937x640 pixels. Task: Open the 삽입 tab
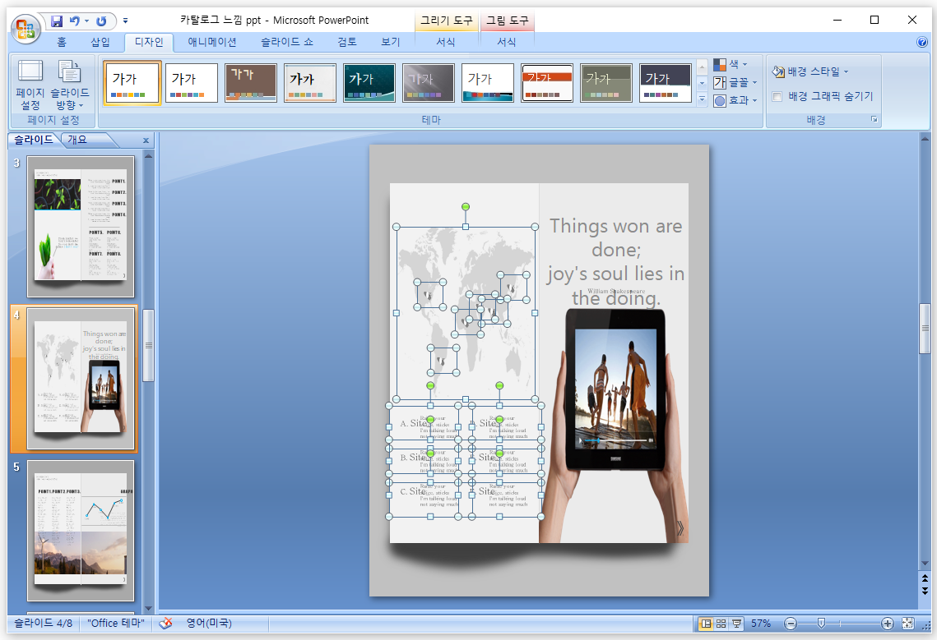(x=100, y=42)
